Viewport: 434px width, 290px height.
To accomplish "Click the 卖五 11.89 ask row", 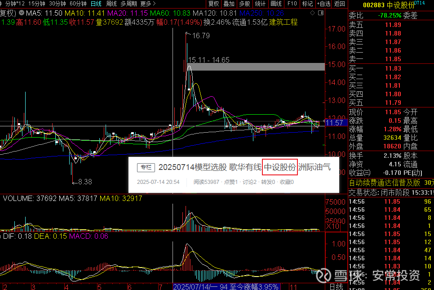I will tap(375, 25).
